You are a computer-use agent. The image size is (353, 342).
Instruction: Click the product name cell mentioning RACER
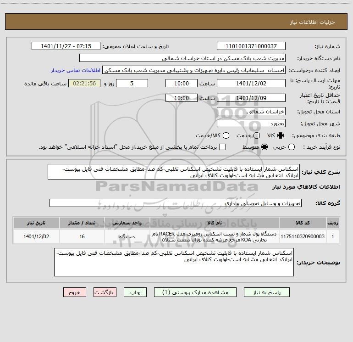tap(215, 236)
